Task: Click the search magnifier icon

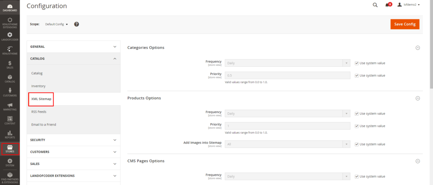Action: coord(375,5)
